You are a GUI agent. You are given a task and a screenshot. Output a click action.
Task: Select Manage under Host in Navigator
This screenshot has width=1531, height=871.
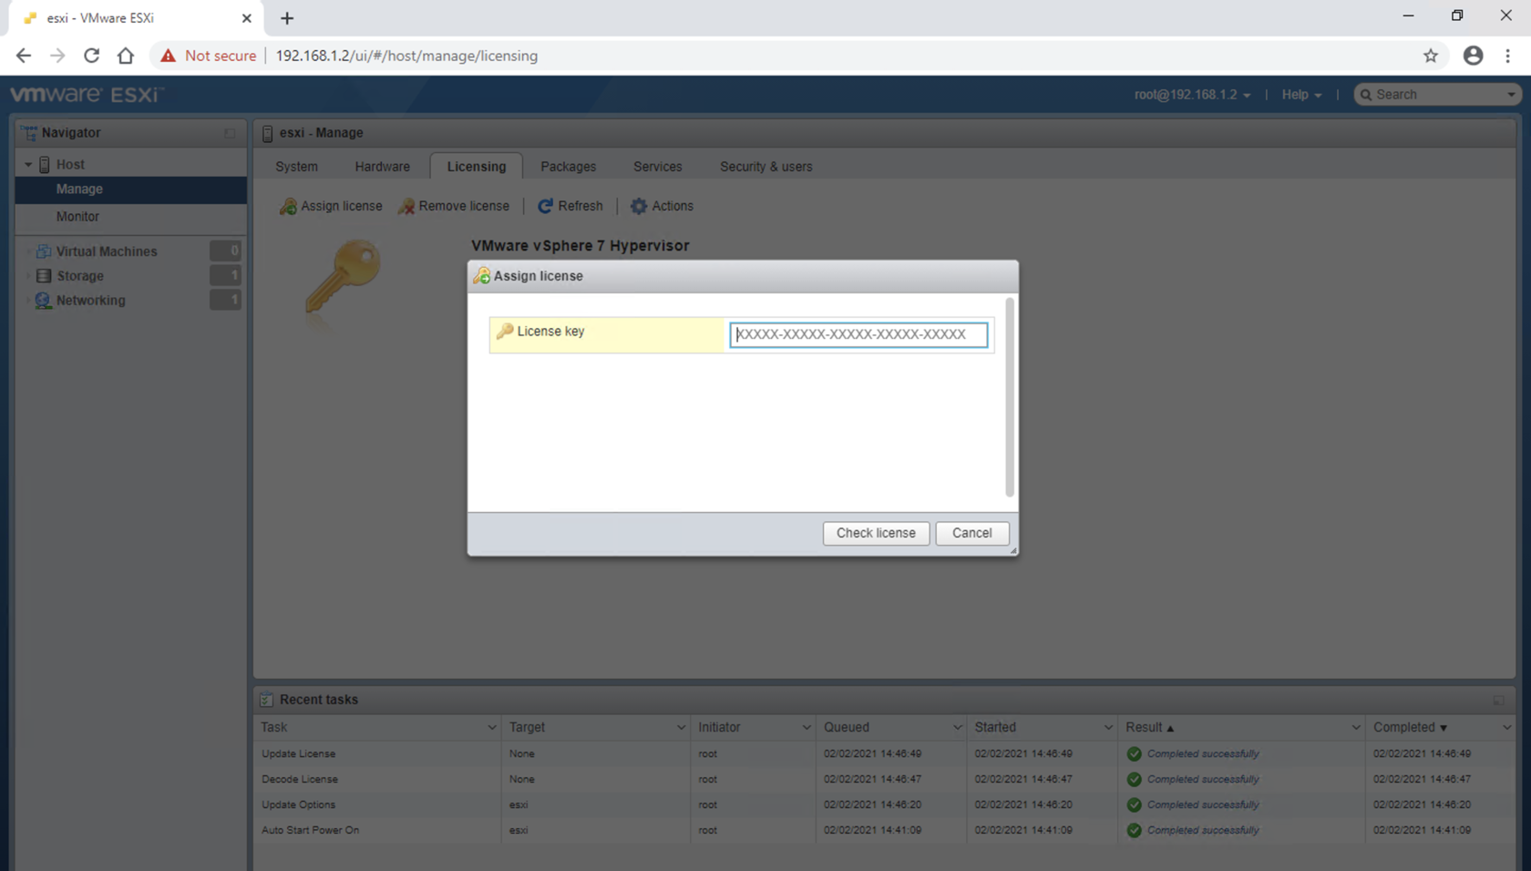(131, 190)
